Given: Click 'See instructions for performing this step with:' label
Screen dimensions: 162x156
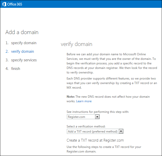Looking at the screenshot, I should (x=98, y=112).
